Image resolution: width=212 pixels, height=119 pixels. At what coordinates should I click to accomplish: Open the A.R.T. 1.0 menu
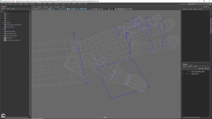click(x=80, y=4)
